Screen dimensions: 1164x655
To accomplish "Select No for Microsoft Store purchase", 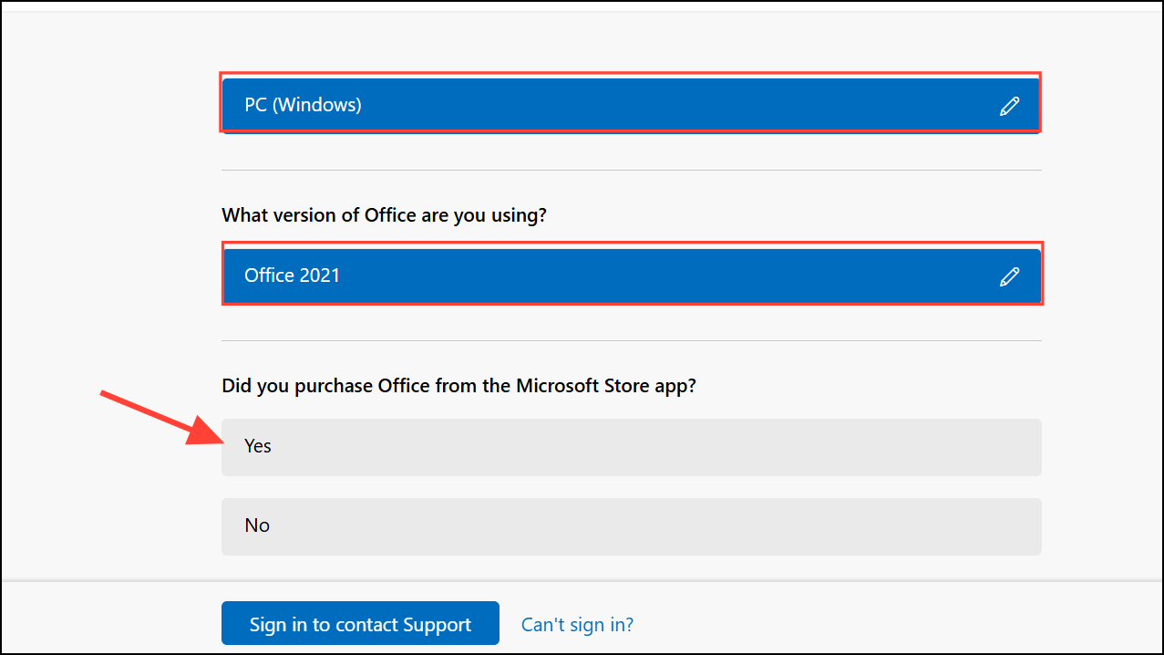I will coord(631,525).
